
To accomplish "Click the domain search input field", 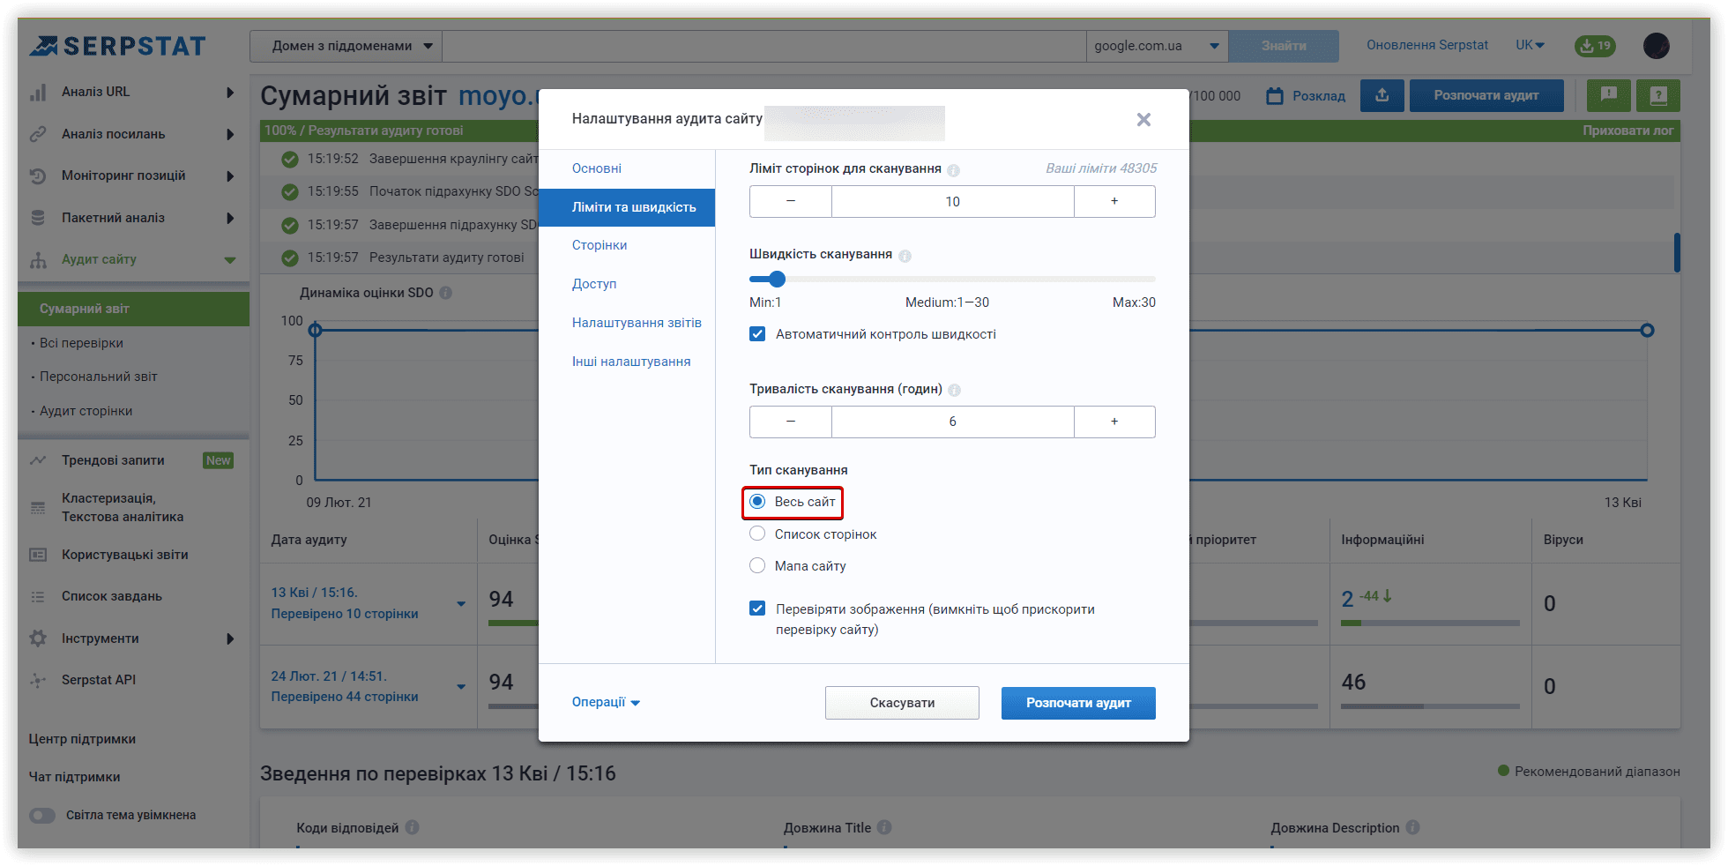I will 764,46.
